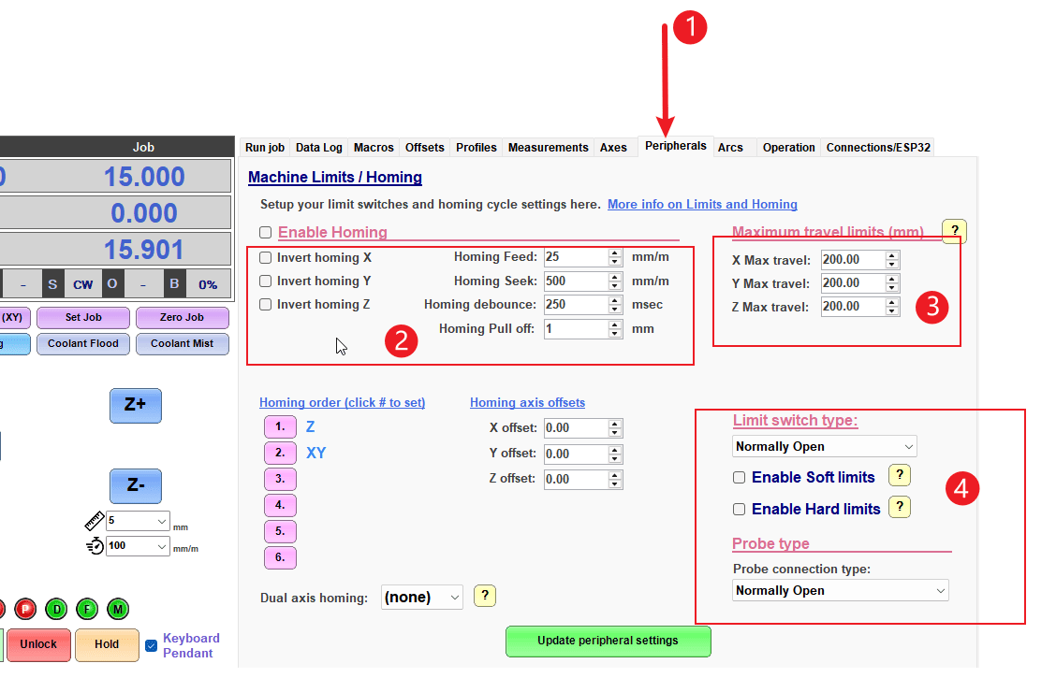Open the Connections/ESP32 tab
This screenshot has height=678, width=1056.
(x=878, y=148)
